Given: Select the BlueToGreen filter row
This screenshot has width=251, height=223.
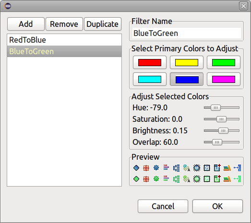Looking at the screenshot, I should (64, 51).
